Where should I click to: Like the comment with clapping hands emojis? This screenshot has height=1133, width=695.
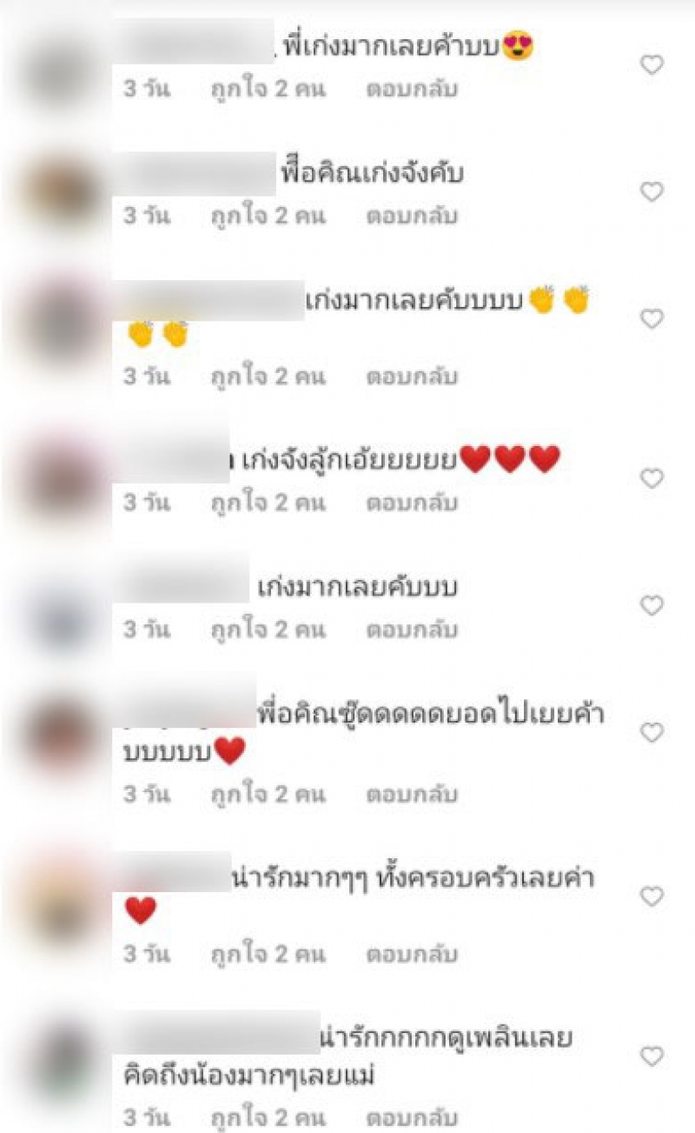[652, 319]
